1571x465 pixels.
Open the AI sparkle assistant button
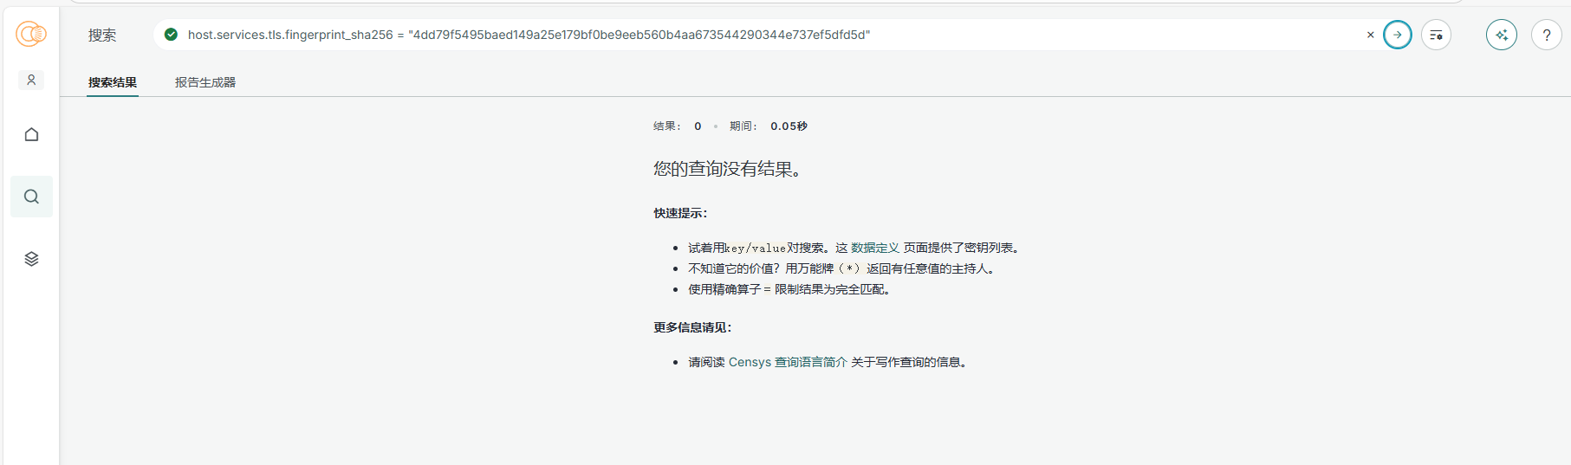pos(1501,35)
